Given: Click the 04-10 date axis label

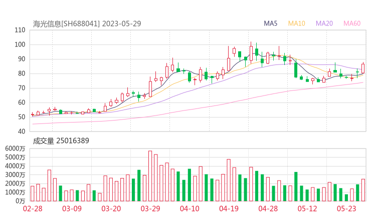Looking at the screenshot, I should [190, 208].
